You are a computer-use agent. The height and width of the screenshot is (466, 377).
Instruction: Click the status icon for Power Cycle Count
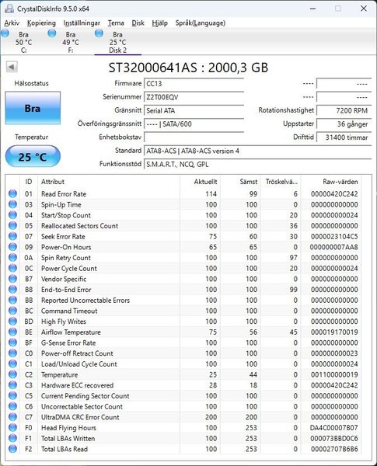point(12,269)
